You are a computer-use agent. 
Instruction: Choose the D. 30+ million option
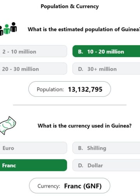tap(106, 68)
